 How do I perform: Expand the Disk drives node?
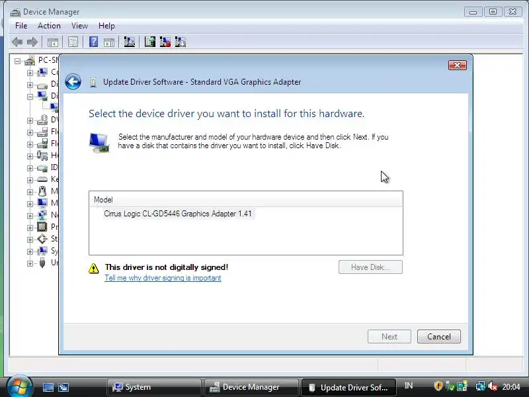30,85
